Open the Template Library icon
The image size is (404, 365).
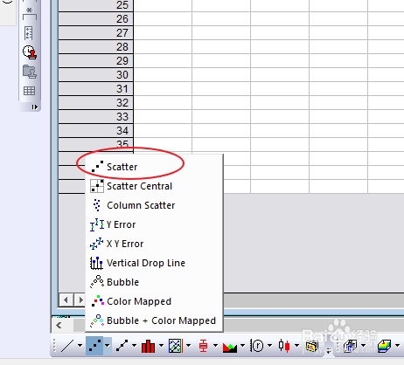[x=311, y=346]
